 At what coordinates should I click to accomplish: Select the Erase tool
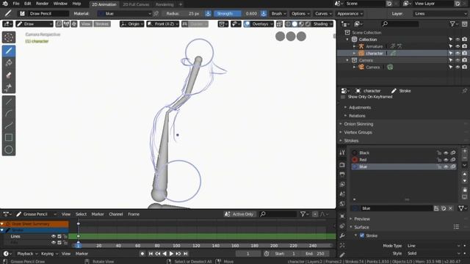(9, 75)
